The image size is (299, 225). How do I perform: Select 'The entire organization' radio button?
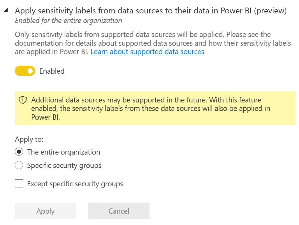point(19,152)
